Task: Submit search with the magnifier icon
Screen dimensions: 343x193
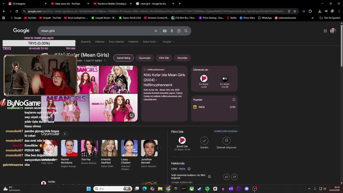Action: coord(186,31)
